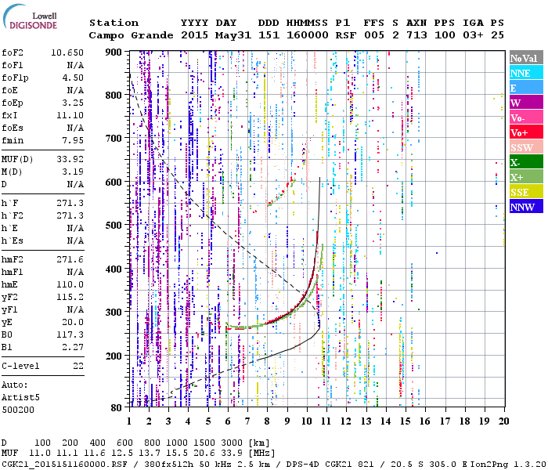Click the 600 km y-axis label

pyautogui.click(x=114, y=183)
